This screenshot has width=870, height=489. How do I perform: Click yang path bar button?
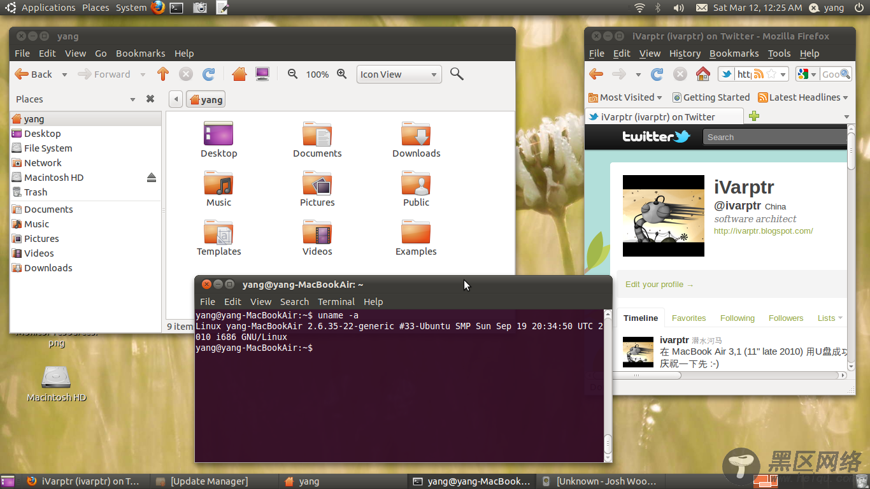tap(205, 99)
